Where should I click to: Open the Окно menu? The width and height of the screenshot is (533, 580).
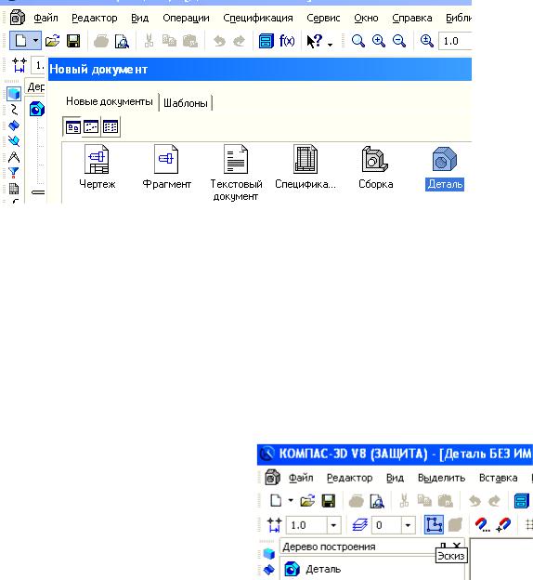click(x=366, y=18)
